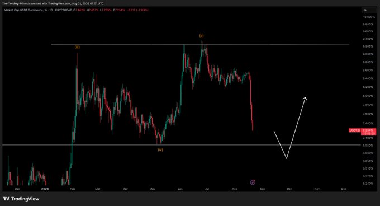This screenshot has width=380, height=206.
Task: Click the CRYPTOCAP source label
Action: [x=63, y=10]
